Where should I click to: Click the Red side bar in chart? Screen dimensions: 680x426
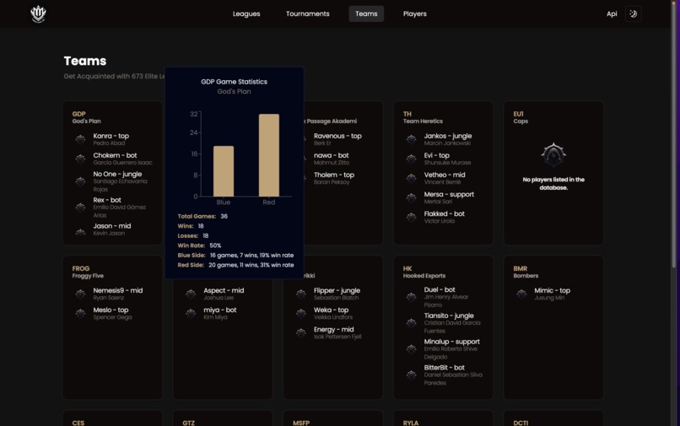(269, 155)
